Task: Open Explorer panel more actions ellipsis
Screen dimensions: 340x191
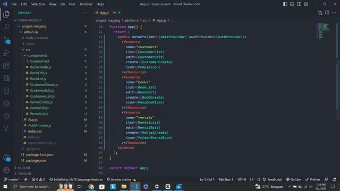Action: [85, 13]
